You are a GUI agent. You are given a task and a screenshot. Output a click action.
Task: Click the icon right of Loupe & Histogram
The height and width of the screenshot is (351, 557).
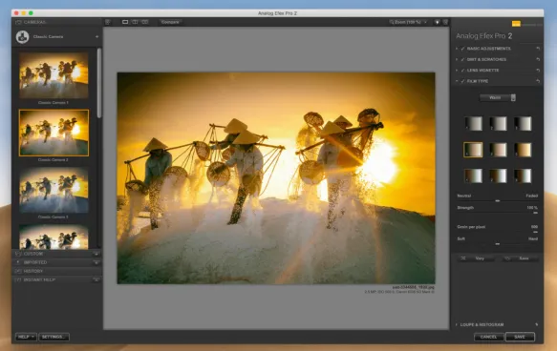tap(536, 324)
